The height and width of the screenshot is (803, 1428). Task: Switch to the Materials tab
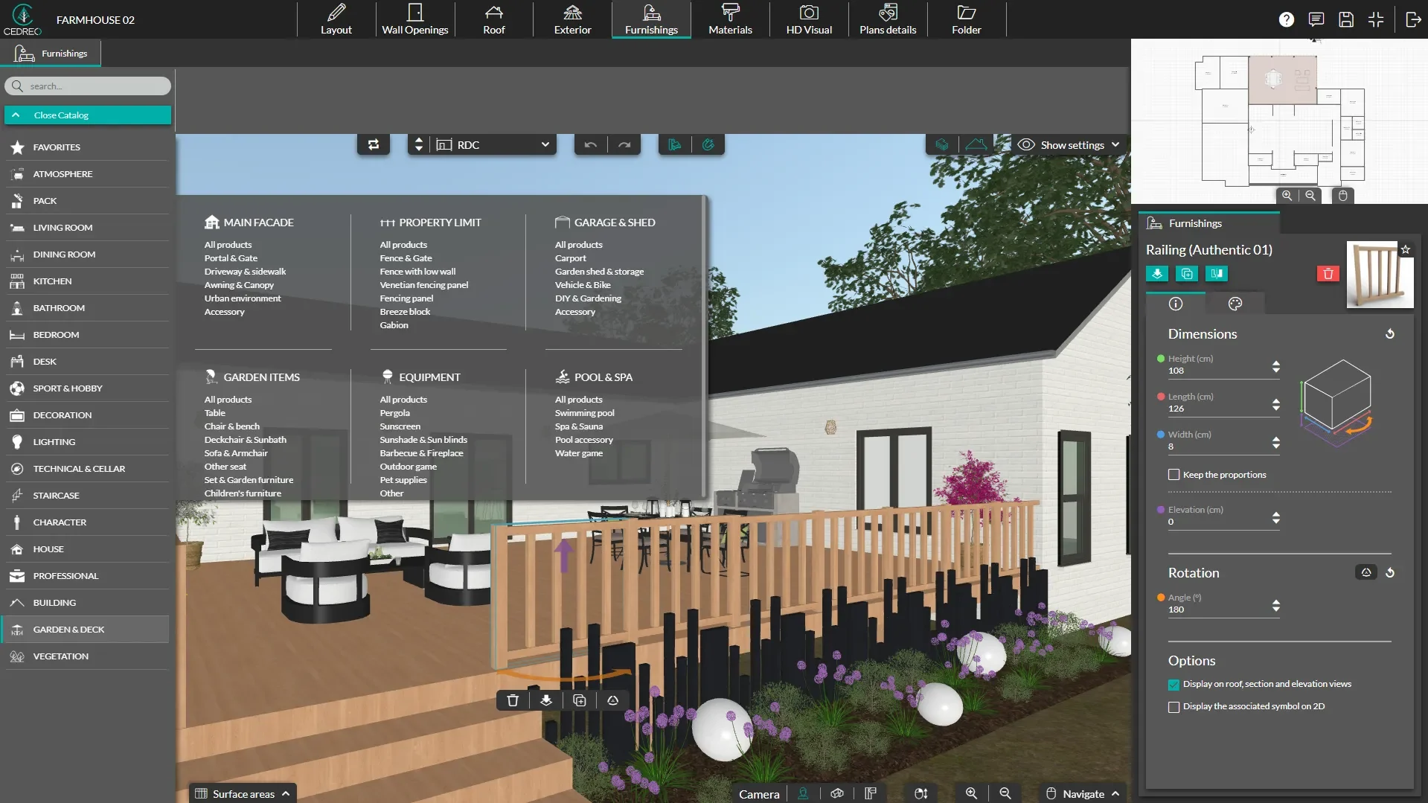(x=730, y=19)
